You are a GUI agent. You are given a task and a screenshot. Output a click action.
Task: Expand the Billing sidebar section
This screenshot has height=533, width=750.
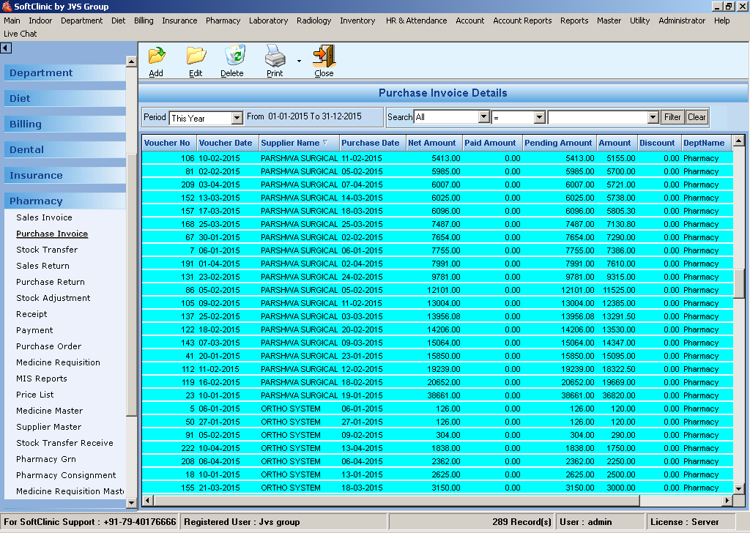(x=26, y=124)
